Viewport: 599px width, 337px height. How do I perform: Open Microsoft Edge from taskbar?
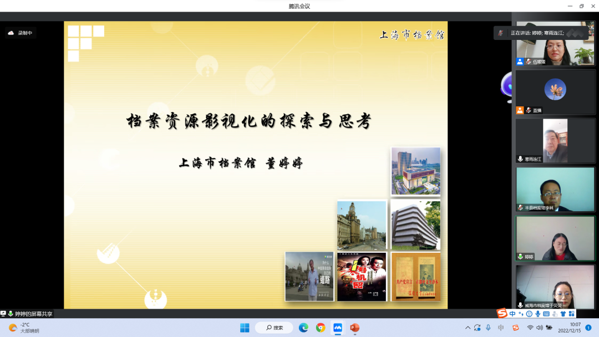coord(303,328)
